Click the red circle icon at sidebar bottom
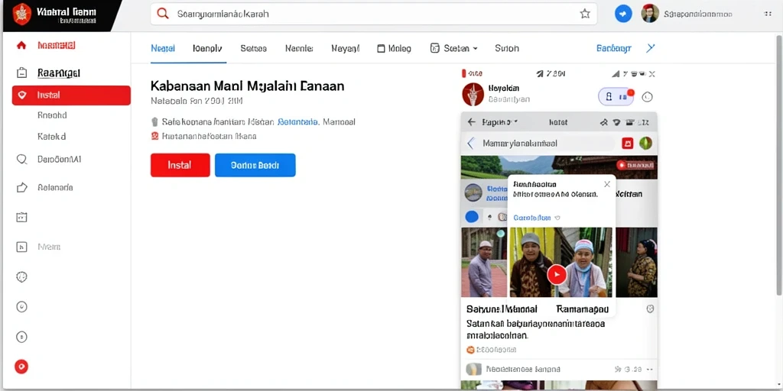 [21, 367]
